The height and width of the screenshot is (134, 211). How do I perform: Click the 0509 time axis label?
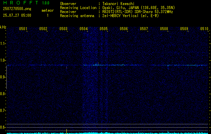click(184, 28)
